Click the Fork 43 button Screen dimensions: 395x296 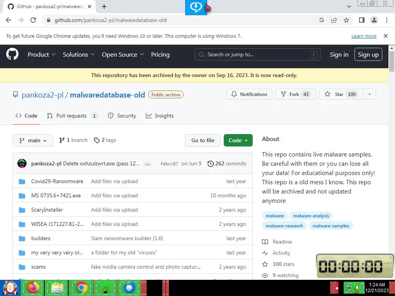[296, 94]
